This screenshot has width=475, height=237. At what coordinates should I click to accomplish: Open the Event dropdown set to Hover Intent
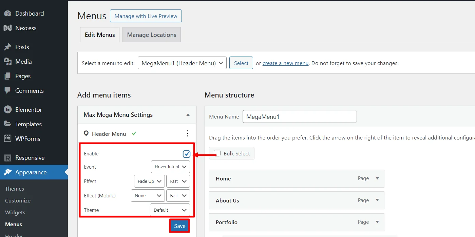click(x=170, y=167)
